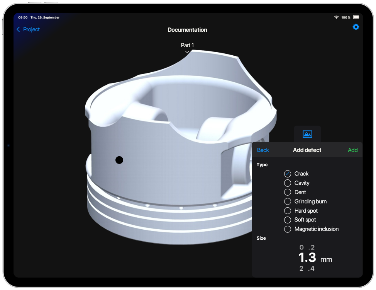The image size is (376, 290).
Task: Tap the black defect marker on piston
Action: coord(119,160)
